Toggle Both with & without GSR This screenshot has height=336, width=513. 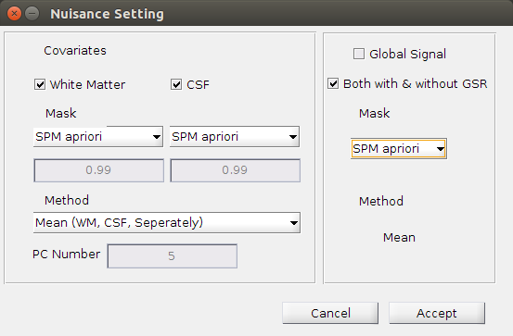pyautogui.click(x=333, y=83)
